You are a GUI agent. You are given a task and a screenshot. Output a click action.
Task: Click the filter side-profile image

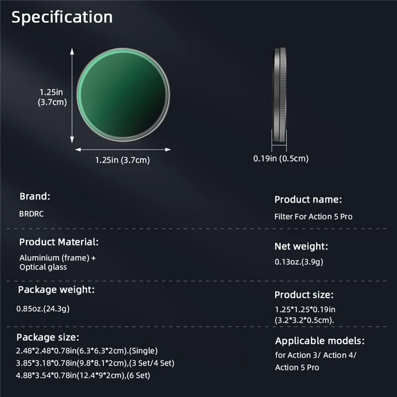coord(279,94)
